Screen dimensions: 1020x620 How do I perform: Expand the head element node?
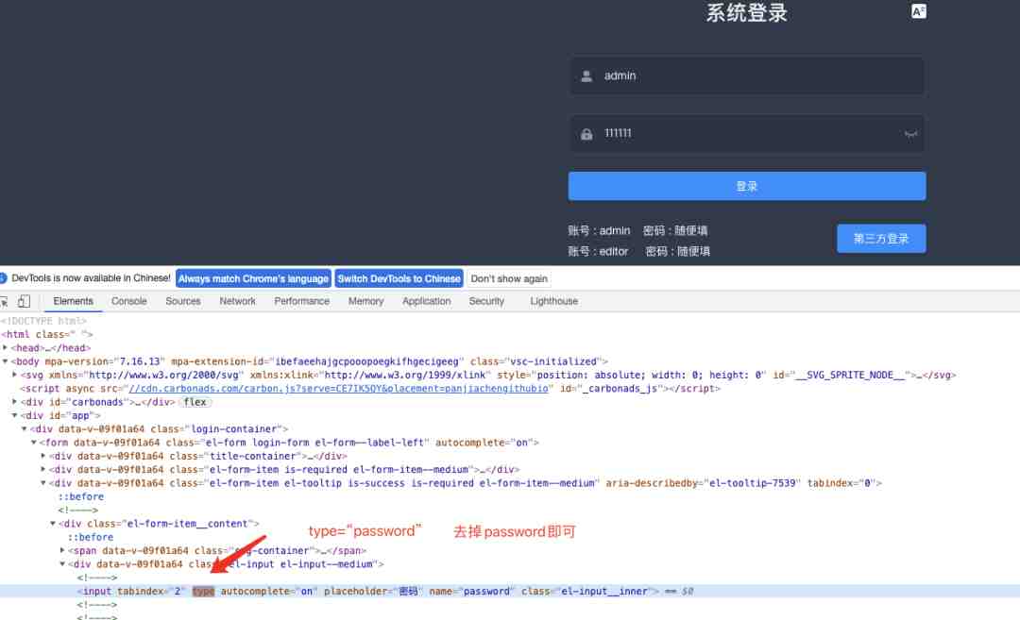click(x=6, y=347)
